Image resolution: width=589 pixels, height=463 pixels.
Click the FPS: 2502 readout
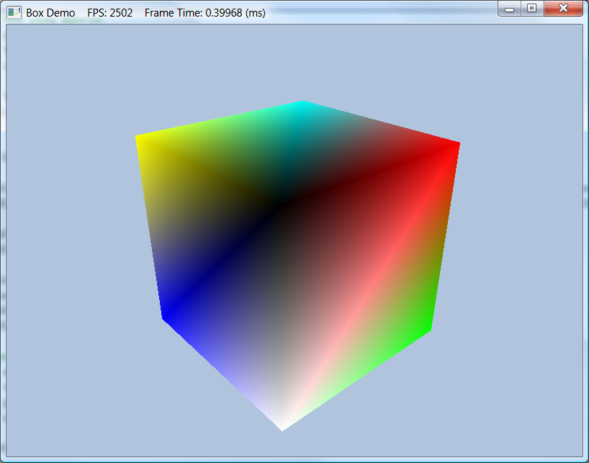point(109,13)
